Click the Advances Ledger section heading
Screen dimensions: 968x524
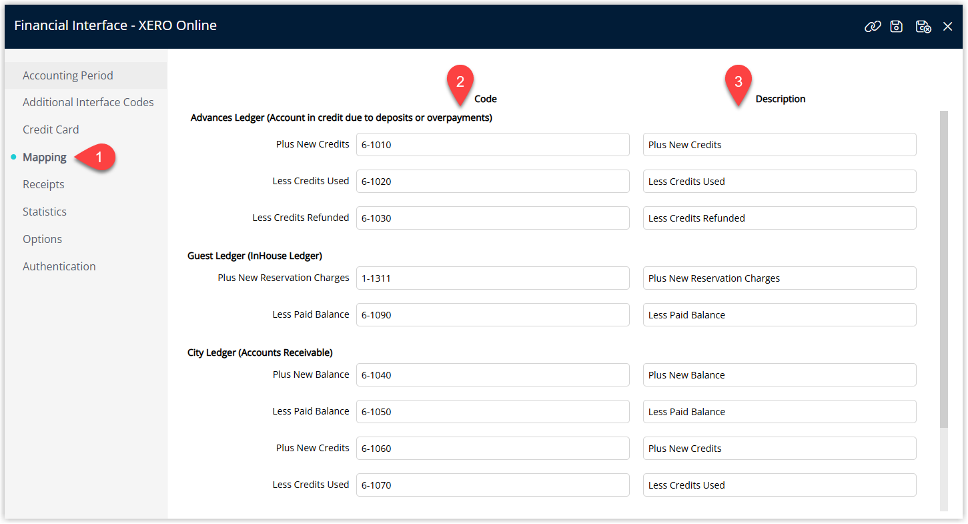[x=342, y=117]
